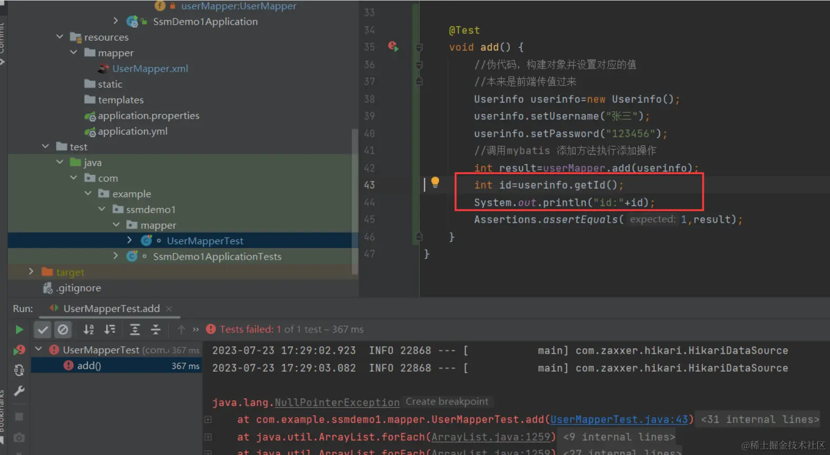Select SsmDemo1ApplicationTests in project tree
Image resolution: width=830 pixels, height=455 pixels.
pos(217,257)
